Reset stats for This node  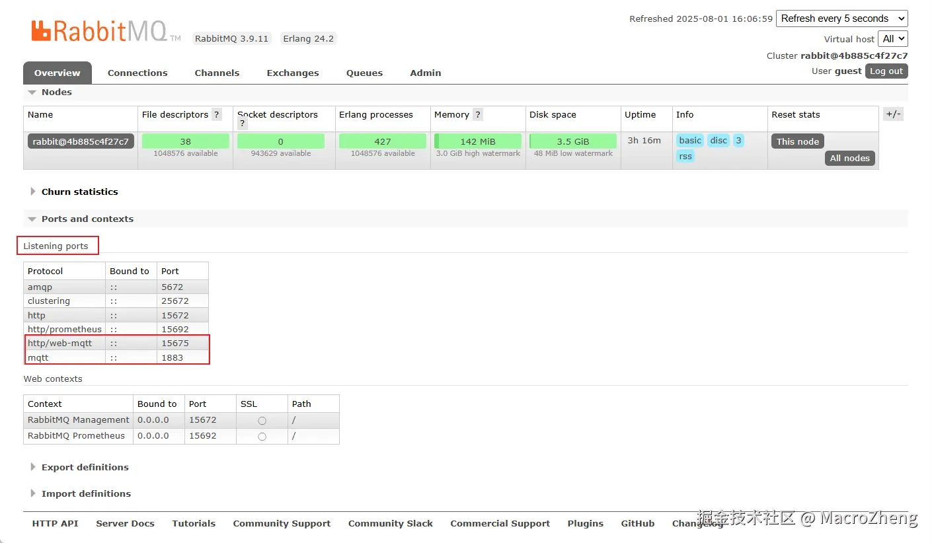coord(798,141)
